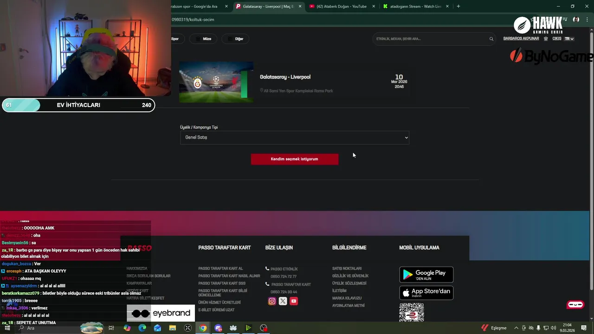Switch to the Galatasaray - Liverpool browser tab

(269, 6)
